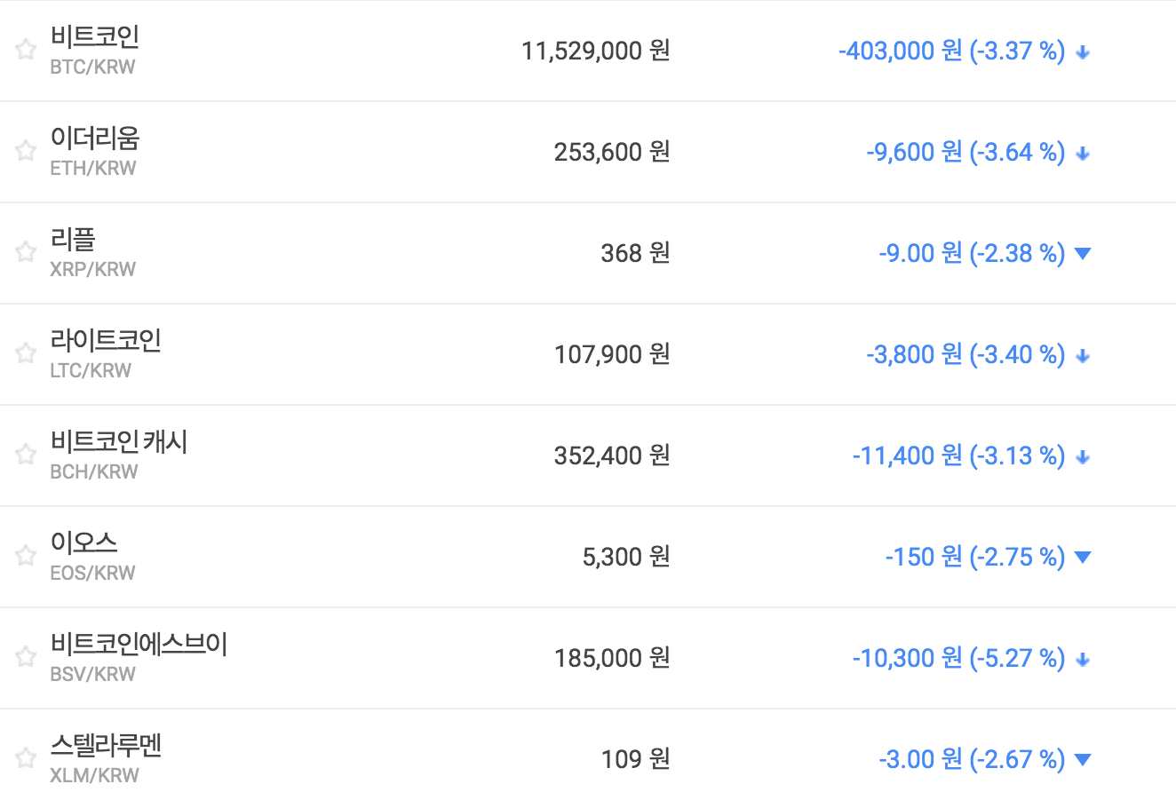The width and height of the screenshot is (1176, 808).
Task: Favorite Stellar Lumens (XLM/KRW) star icon
Action: click(x=26, y=758)
